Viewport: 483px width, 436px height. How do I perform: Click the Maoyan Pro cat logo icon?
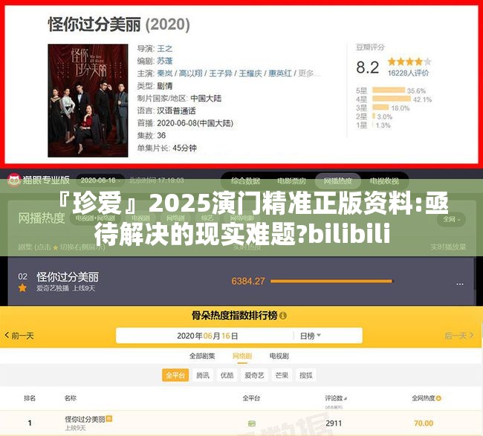[14, 180]
